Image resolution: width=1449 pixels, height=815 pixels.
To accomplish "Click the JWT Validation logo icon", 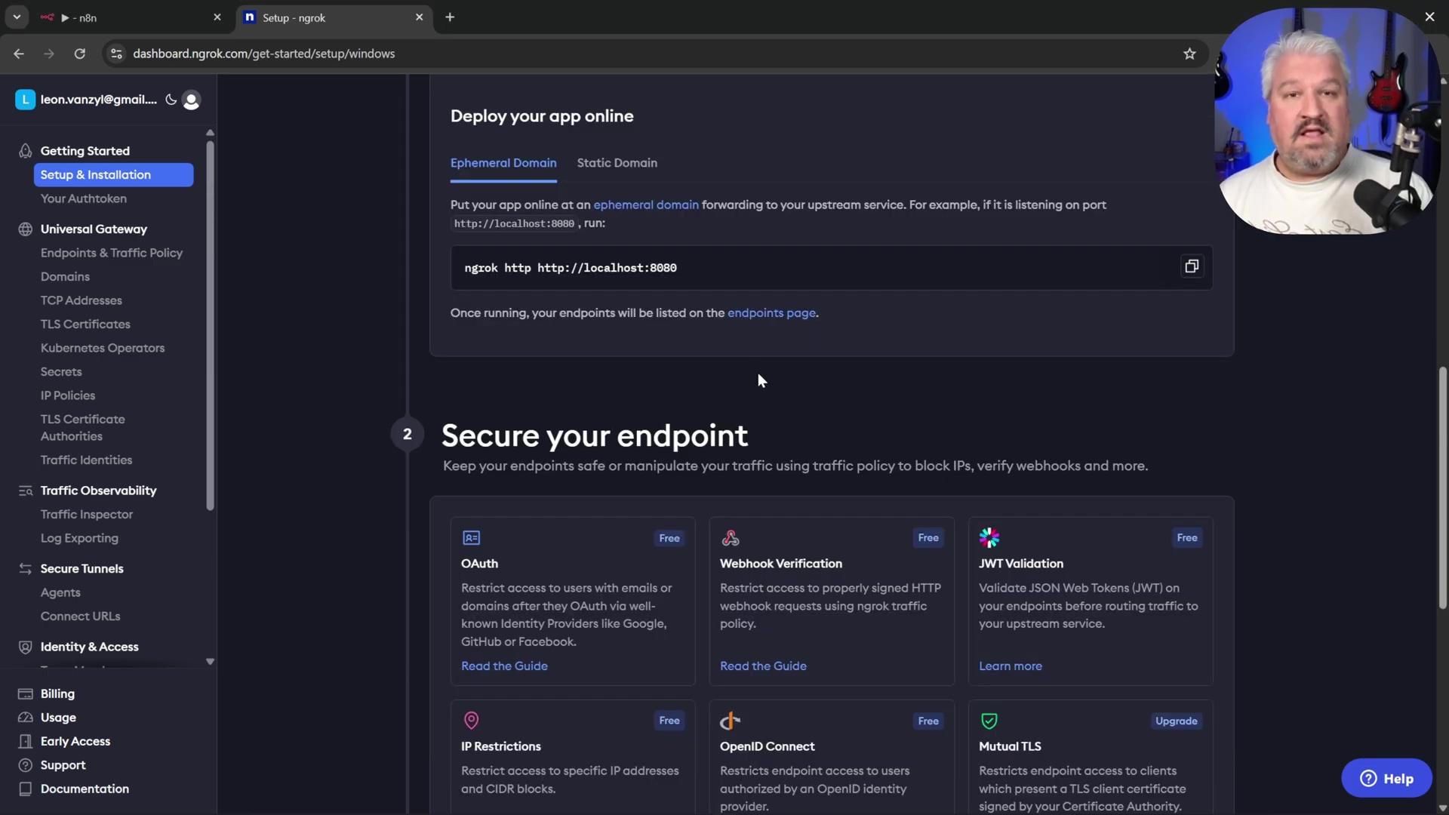I will coord(989,538).
